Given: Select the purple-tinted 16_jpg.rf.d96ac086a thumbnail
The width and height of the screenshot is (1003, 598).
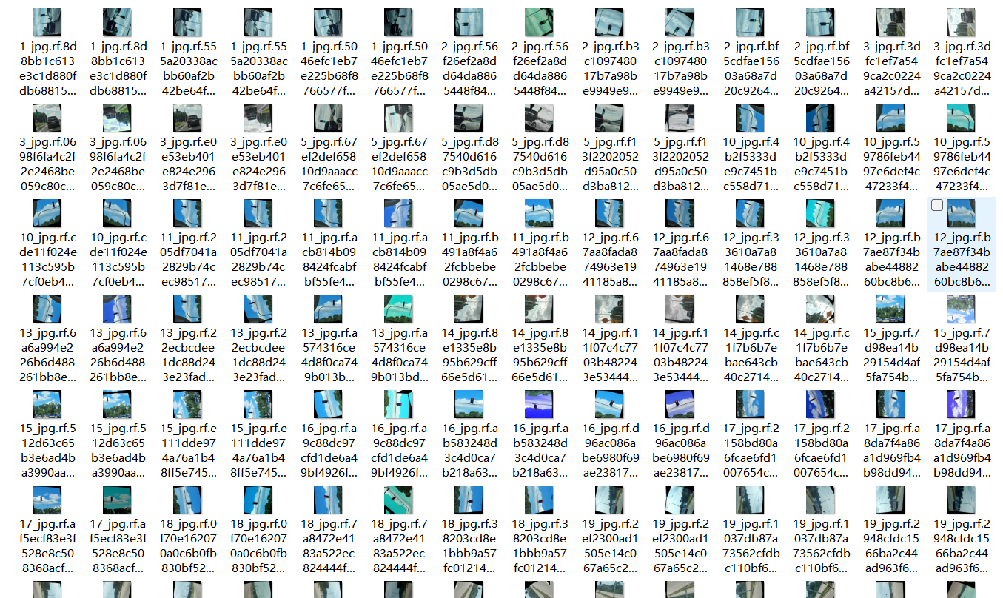Looking at the screenshot, I should click(680, 404).
